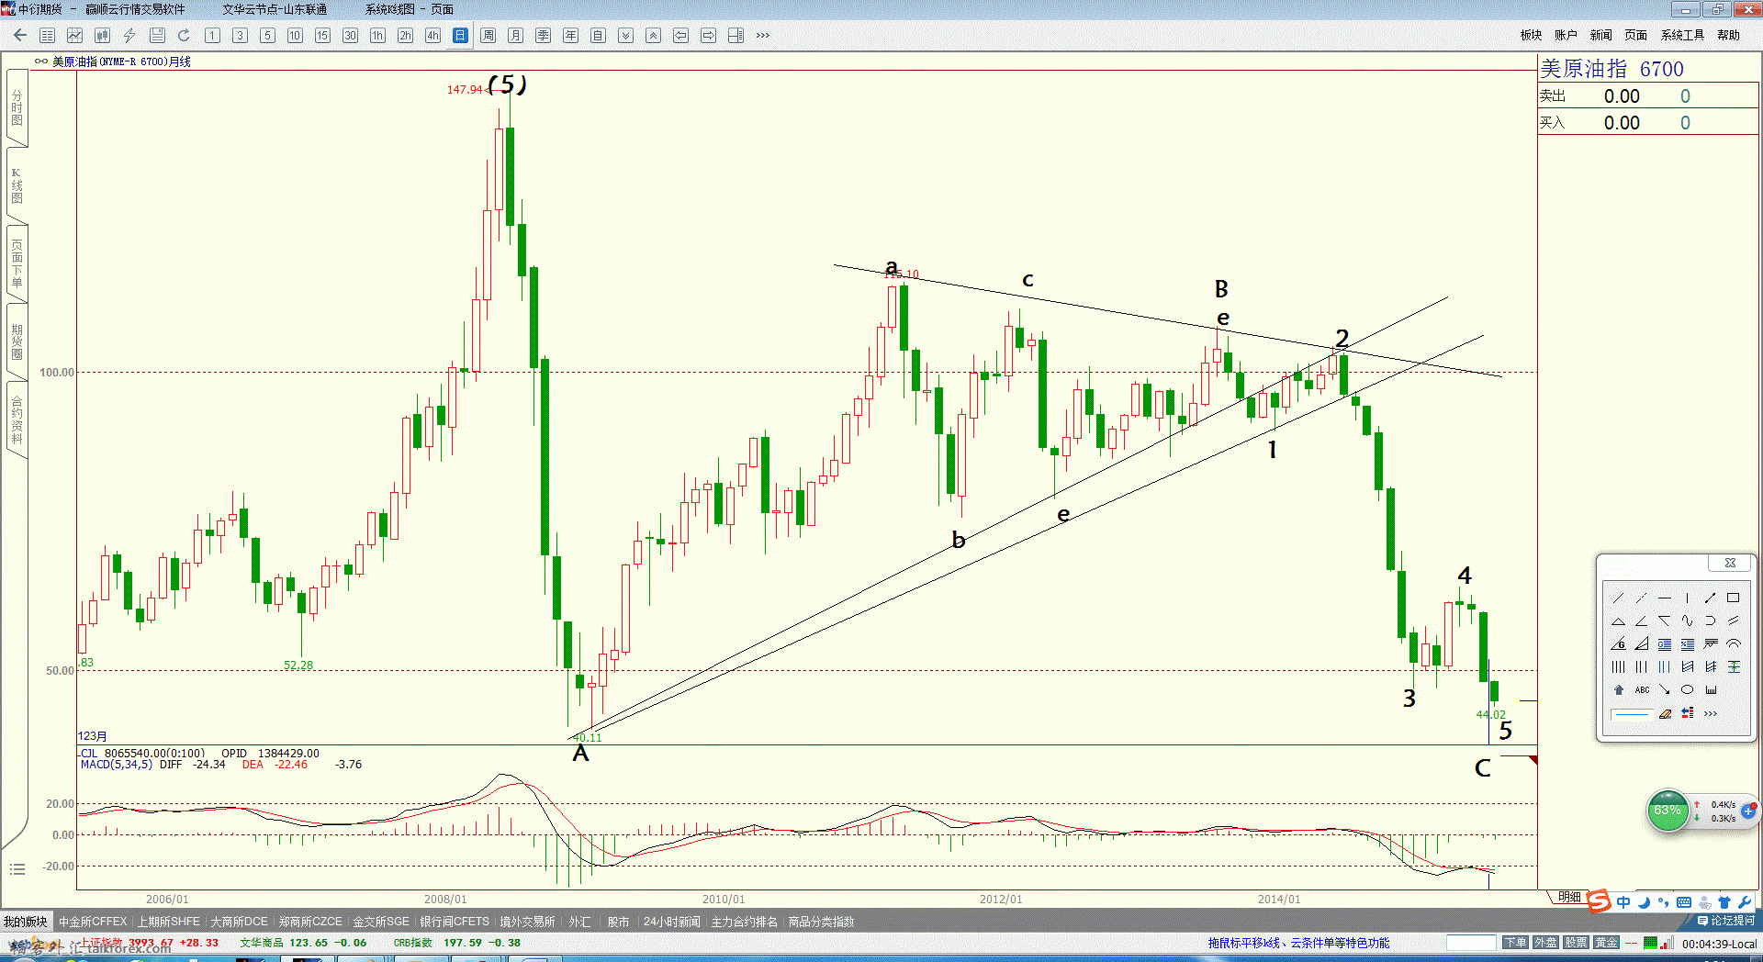This screenshot has width=1763, height=962.
Task: Select the ABC text annotation tool
Action: coord(1641,689)
